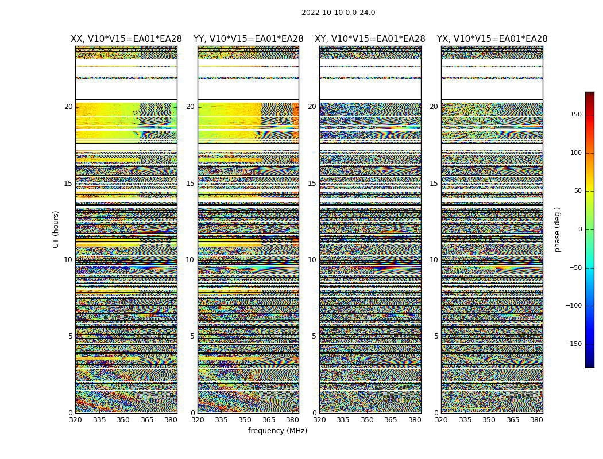Click the date title 2022-10-10 0.0-24.0
The height and width of the screenshot is (459, 603).
(x=338, y=13)
